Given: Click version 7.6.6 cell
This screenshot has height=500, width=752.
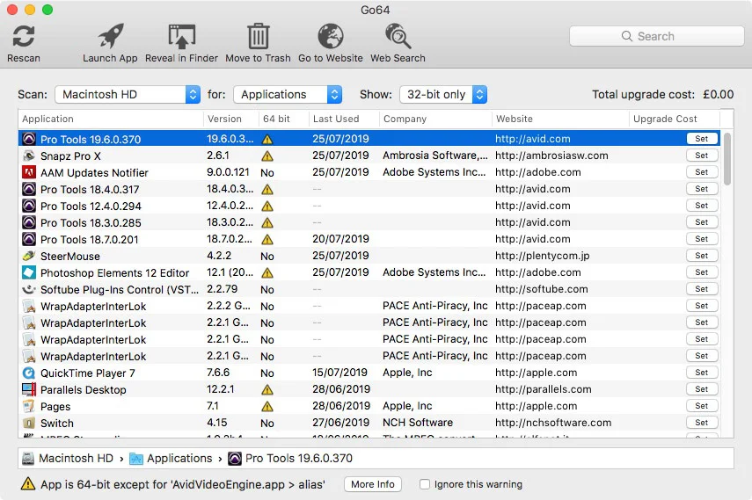Looking at the screenshot, I should coord(218,373).
